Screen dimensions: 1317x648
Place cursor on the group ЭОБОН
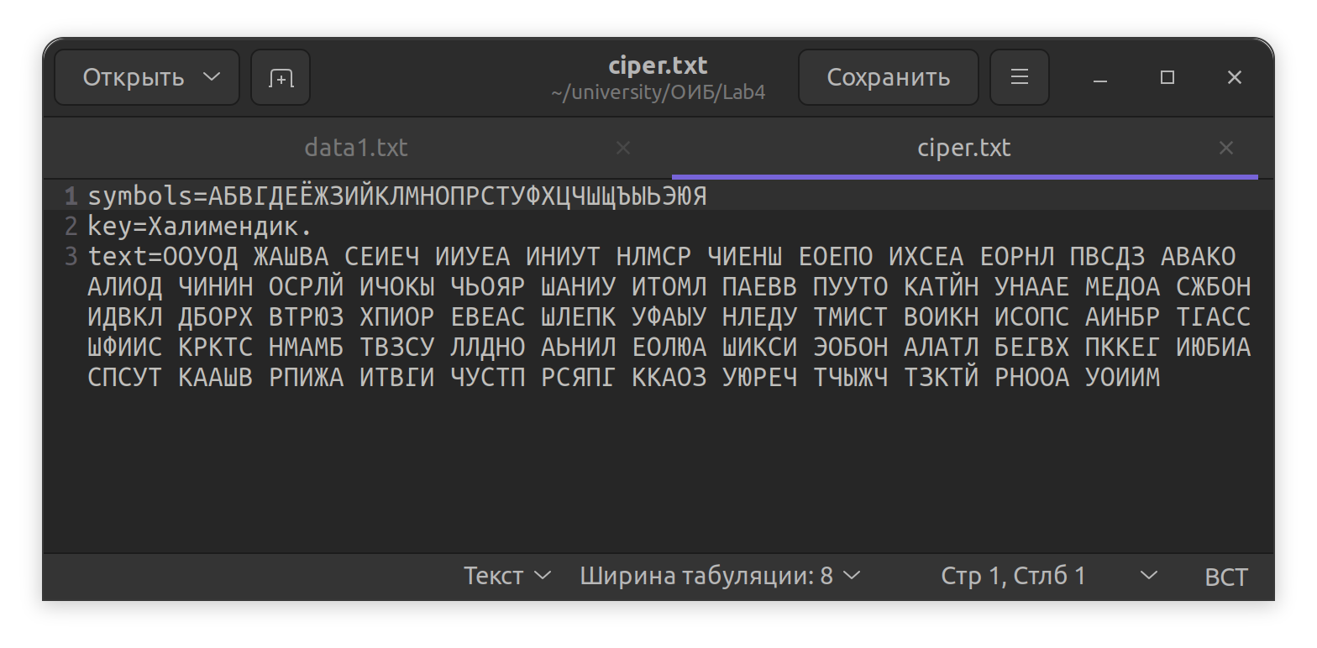coord(851,348)
